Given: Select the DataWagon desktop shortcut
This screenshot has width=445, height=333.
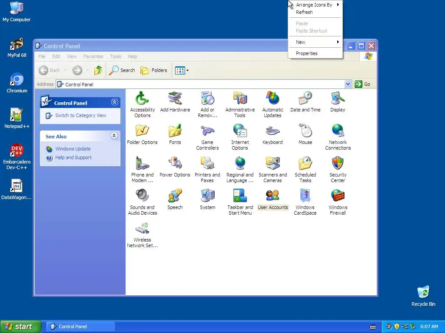Looking at the screenshot, I should (x=17, y=189).
